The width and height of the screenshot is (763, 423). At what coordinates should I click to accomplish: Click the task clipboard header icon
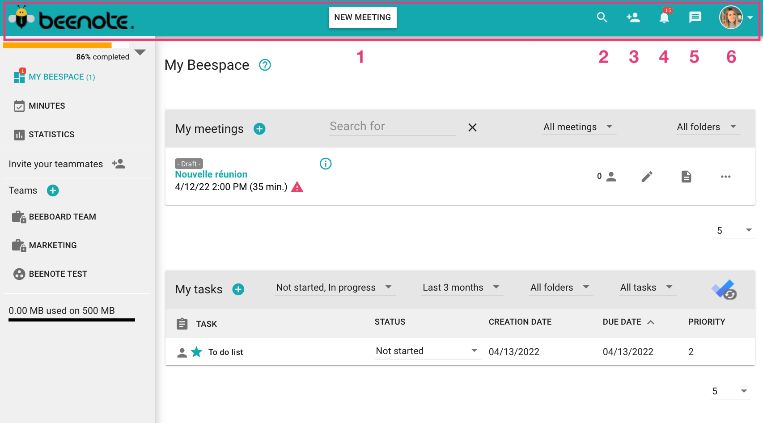(x=182, y=324)
